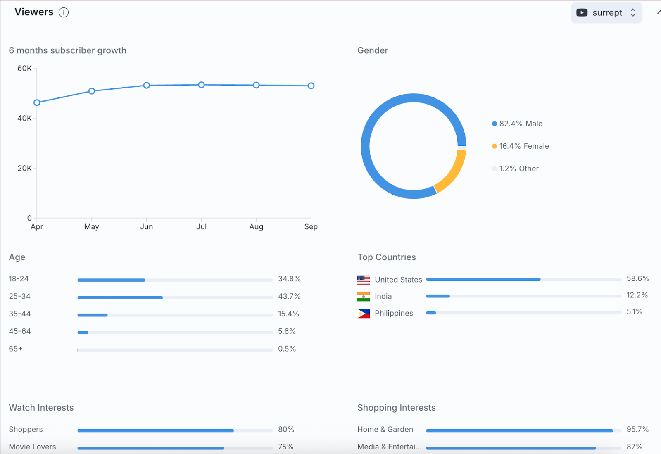Click the info icon beside Viewers
The height and width of the screenshot is (454, 661).
(64, 12)
